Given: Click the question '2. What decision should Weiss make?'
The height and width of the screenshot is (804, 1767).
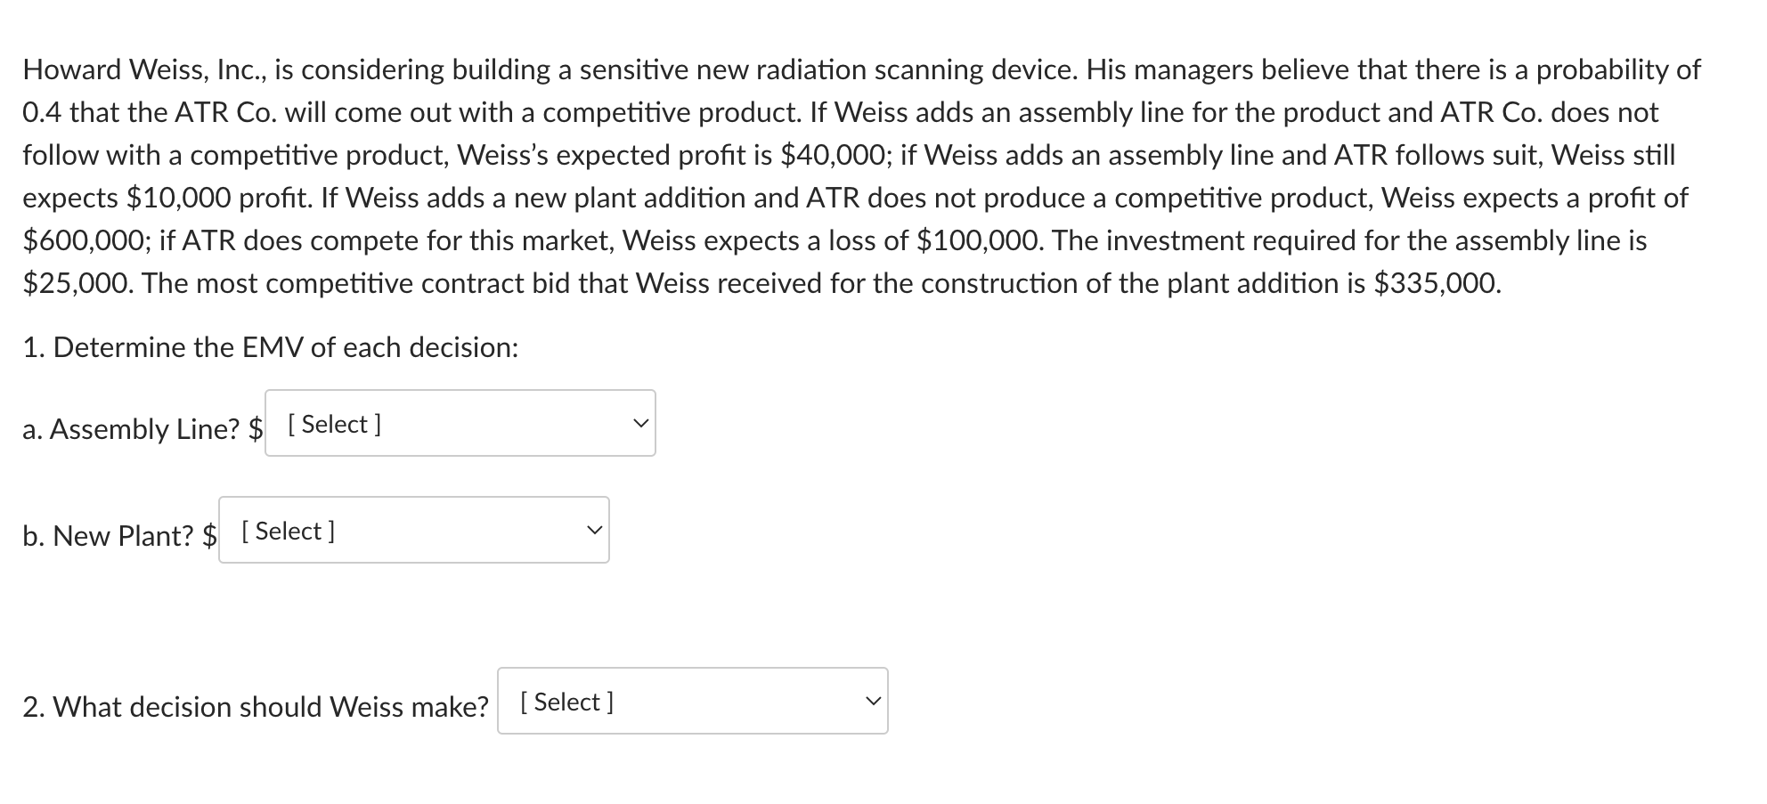Looking at the screenshot, I should tap(256, 706).
